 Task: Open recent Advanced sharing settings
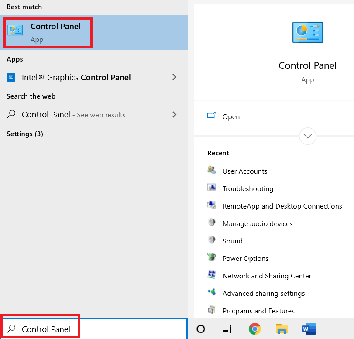[x=264, y=294]
